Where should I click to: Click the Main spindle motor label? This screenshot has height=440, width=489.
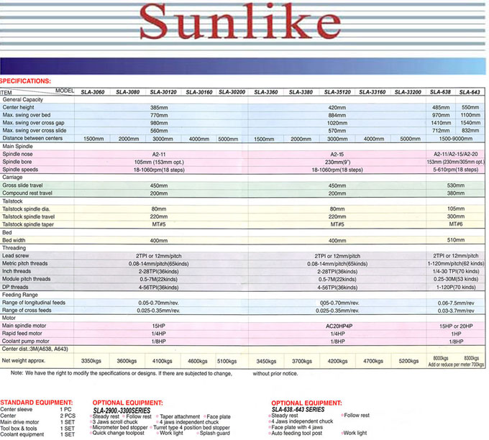24,326
